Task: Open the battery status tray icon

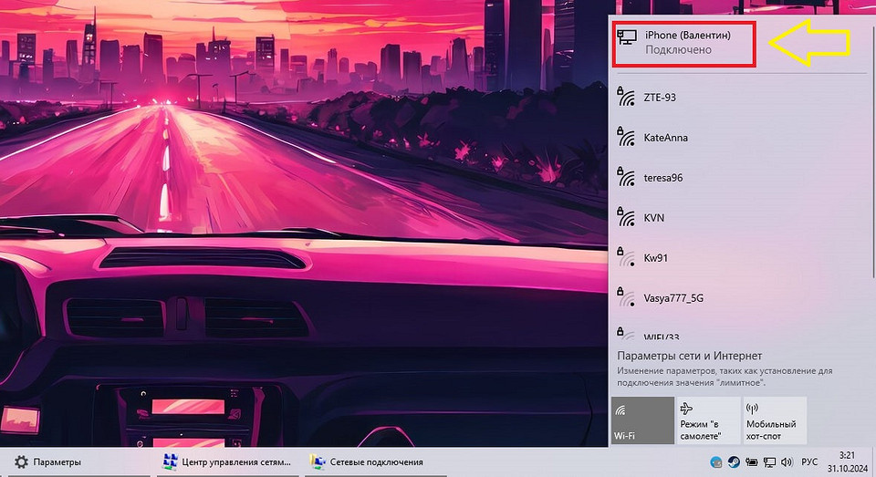Action: pyautogui.click(x=753, y=462)
